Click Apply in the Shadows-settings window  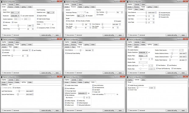click(x=183, y=73)
